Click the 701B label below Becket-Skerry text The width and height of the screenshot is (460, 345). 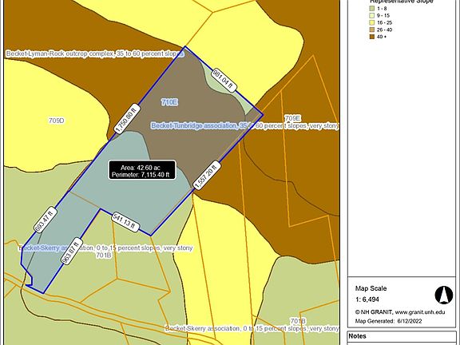pos(104,256)
